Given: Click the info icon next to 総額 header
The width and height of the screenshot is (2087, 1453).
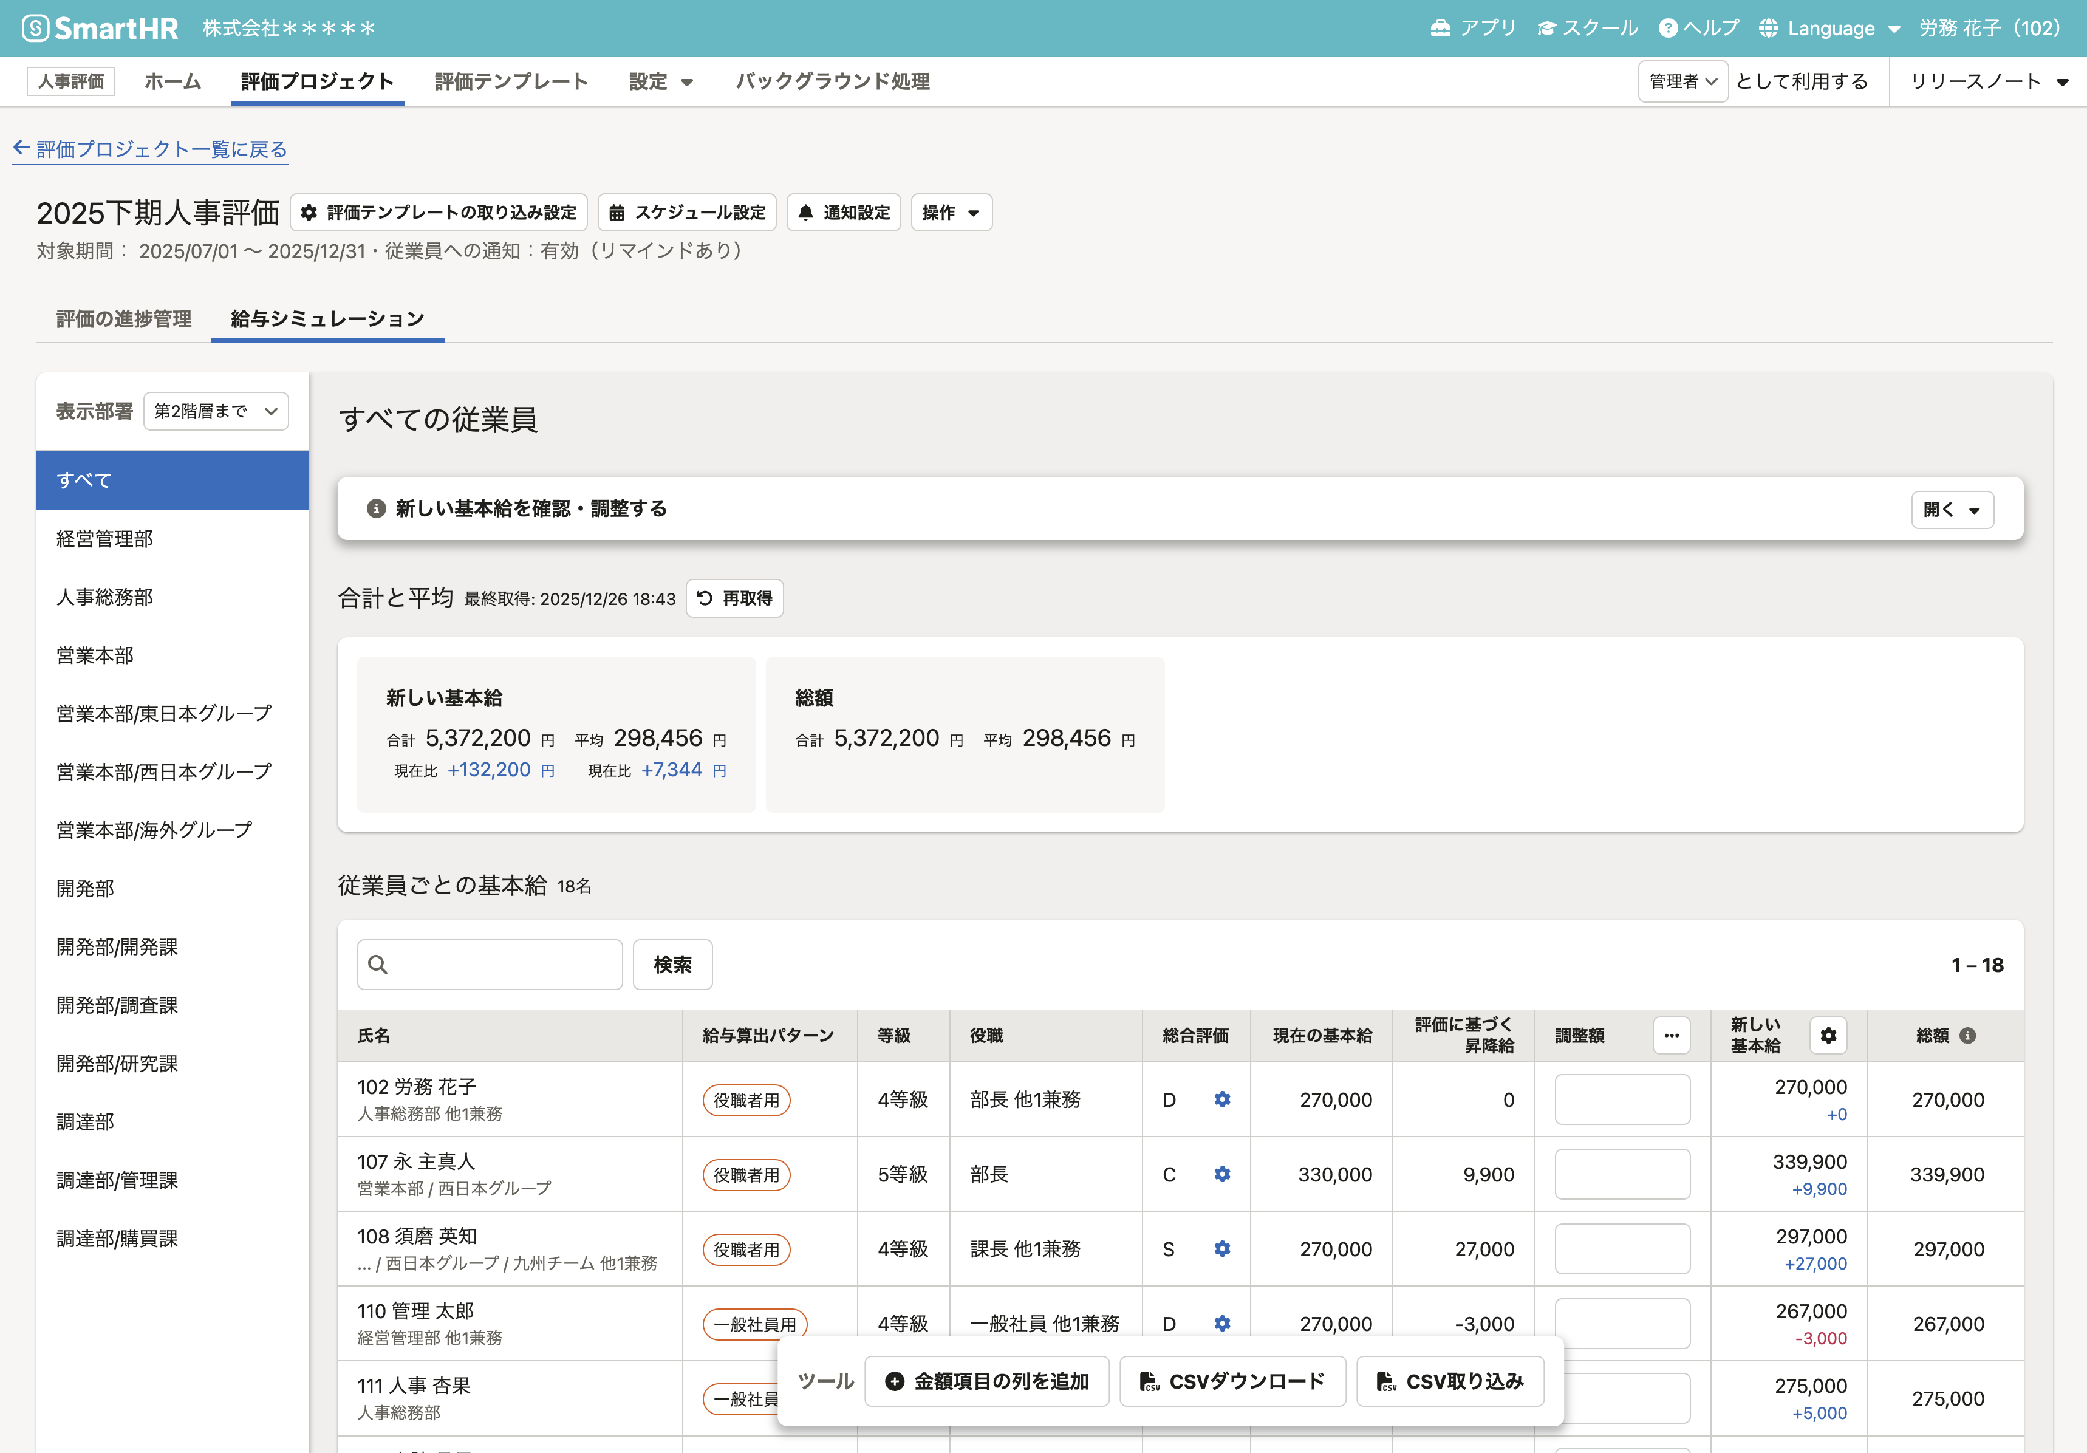Looking at the screenshot, I should click(1968, 1036).
